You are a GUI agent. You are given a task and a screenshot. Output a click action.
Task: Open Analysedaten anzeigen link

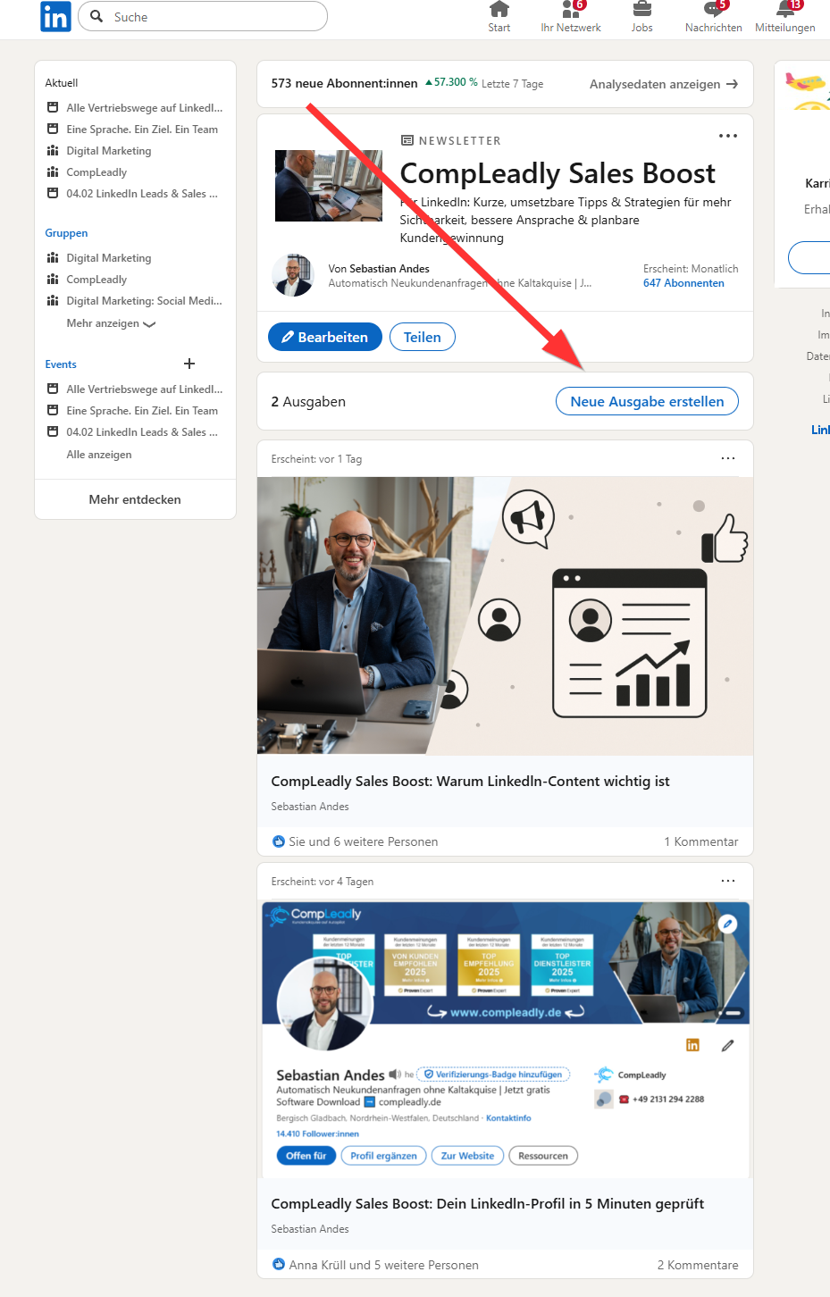663,84
